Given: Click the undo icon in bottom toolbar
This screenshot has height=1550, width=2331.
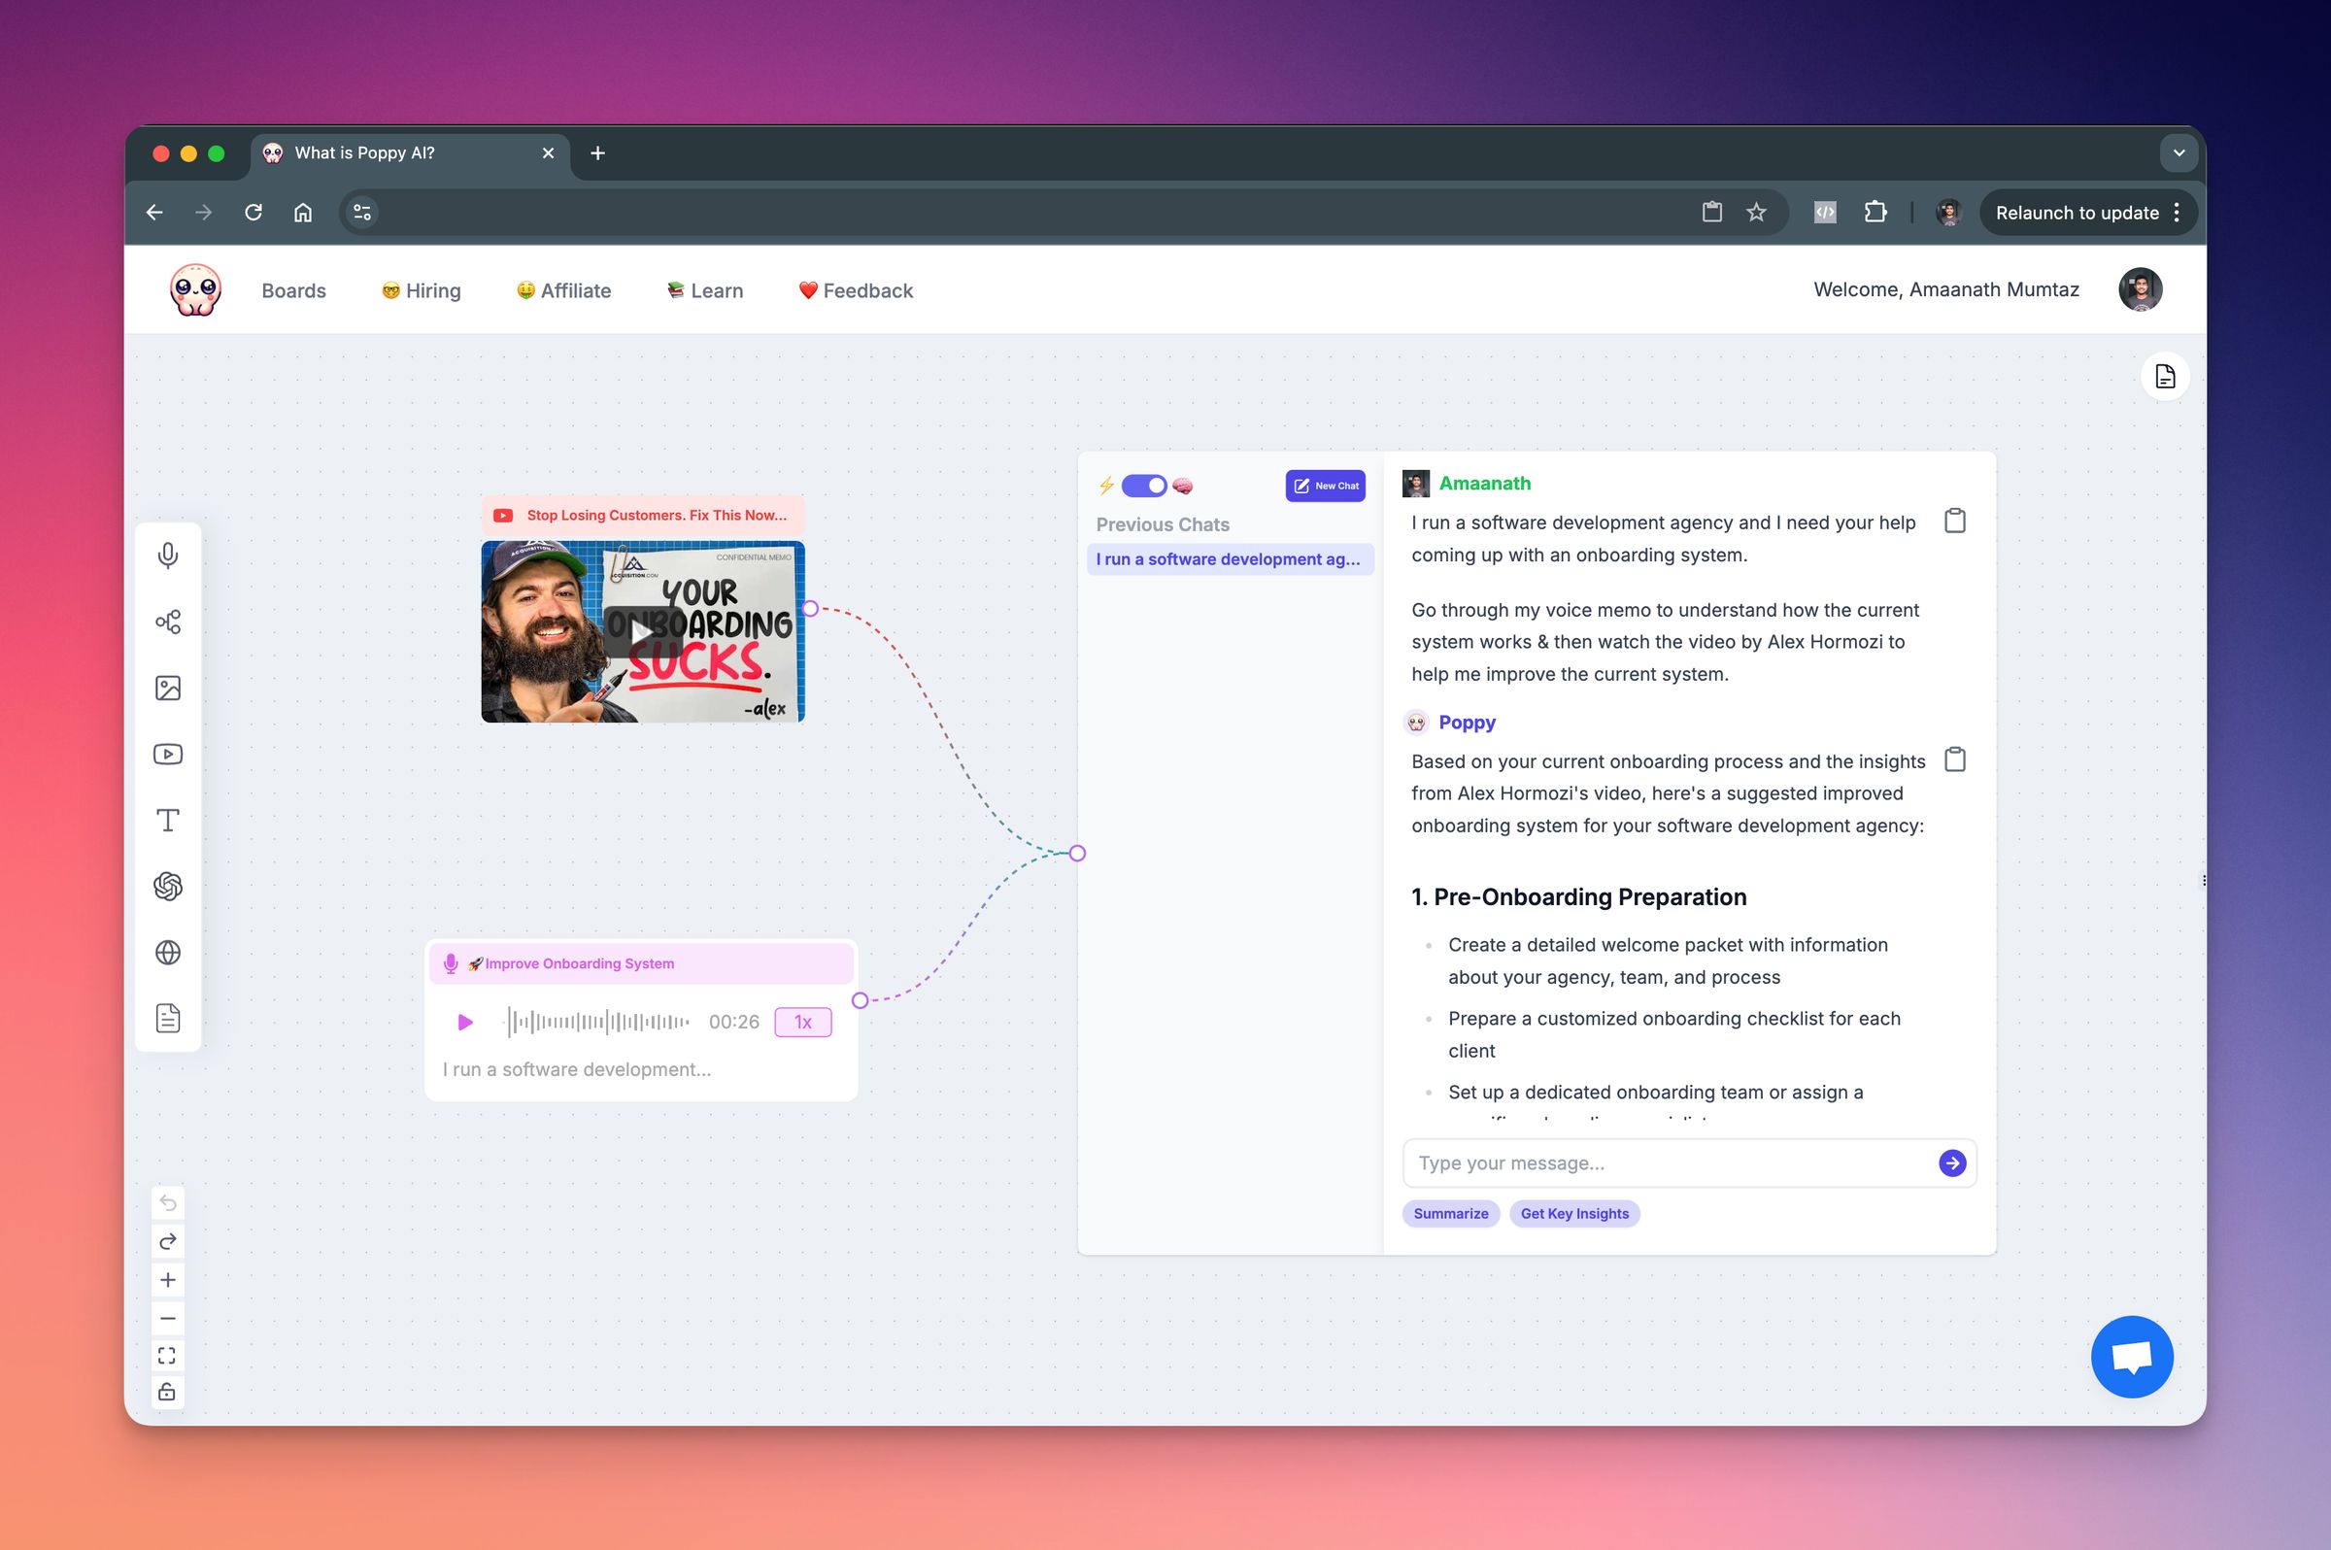Looking at the screenshot, I should point(168,1202).
